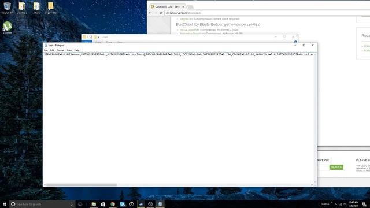Open Notepad's Format menu
The height and width of the screenshot is (208, 370).
60,50
